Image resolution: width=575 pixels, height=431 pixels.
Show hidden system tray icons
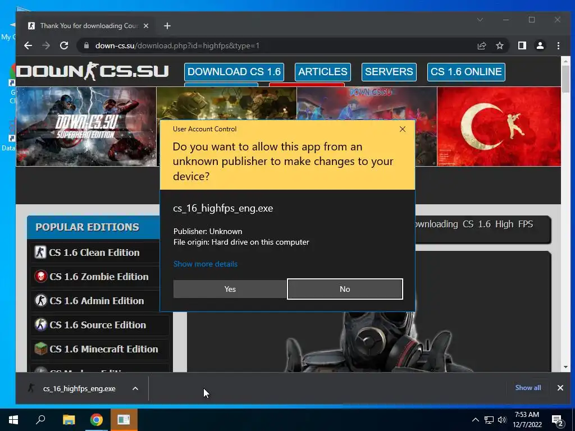point(475,420)
